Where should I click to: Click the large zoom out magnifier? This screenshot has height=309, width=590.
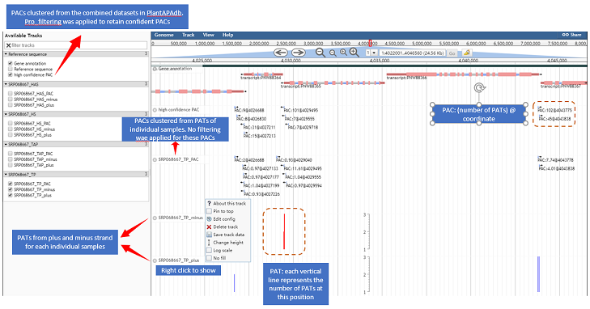(x=320, y=53)
